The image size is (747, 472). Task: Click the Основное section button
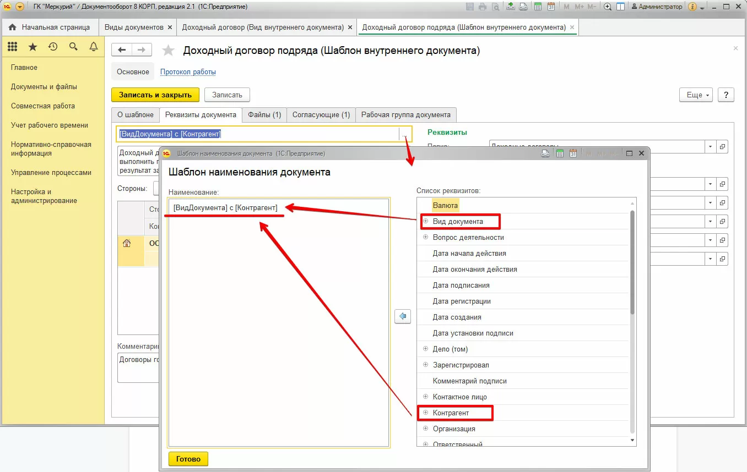133,72
